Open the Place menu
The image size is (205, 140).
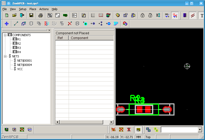tap(33, 9)
